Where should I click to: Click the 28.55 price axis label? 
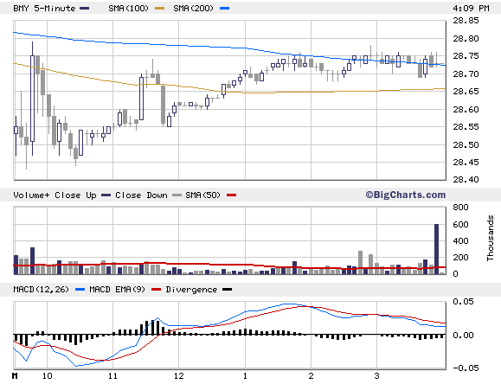pyautogui.click(x=466, y=127)
